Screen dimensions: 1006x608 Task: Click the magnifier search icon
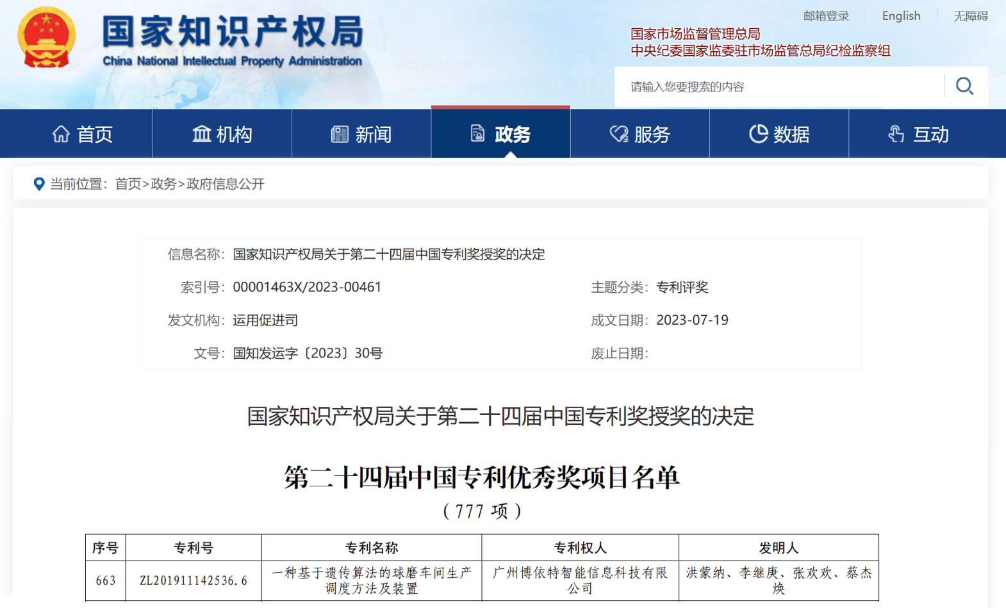pos(964,86)
